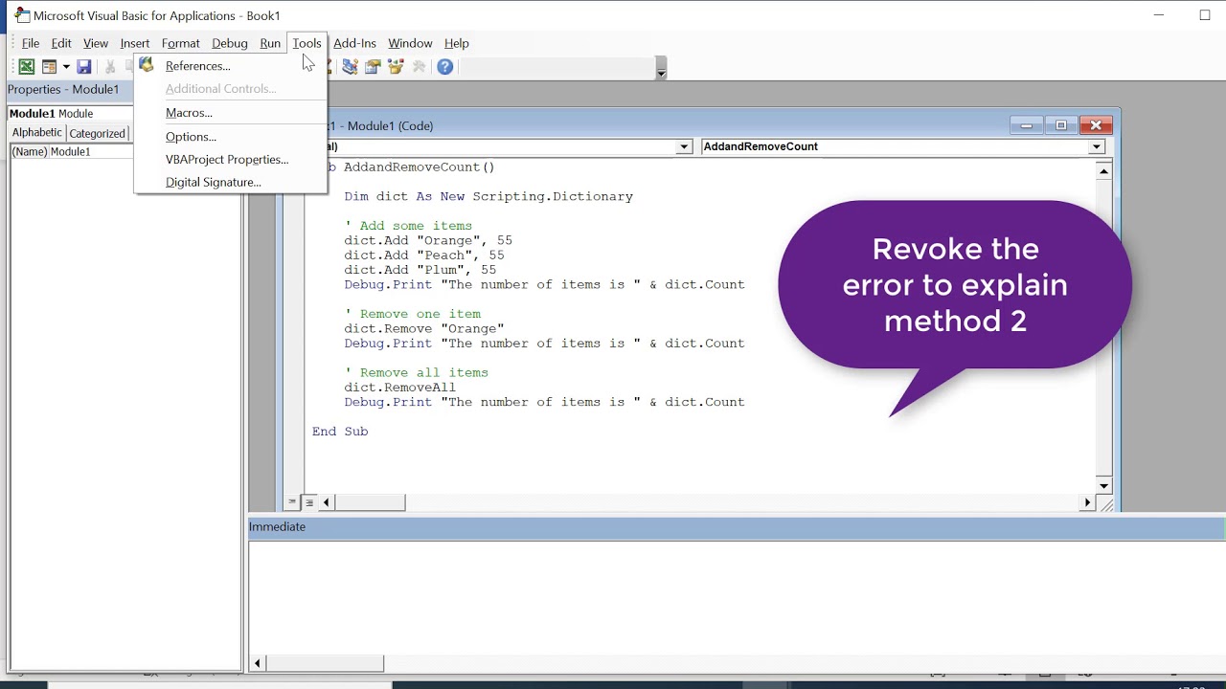Click the blue Help question mark icon
Screen dimensions: 1226x689
click(x=445, y=67)
